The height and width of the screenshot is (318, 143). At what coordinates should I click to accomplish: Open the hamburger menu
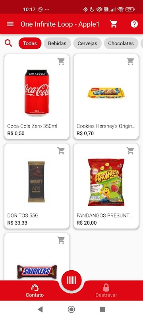click(10, 24)
